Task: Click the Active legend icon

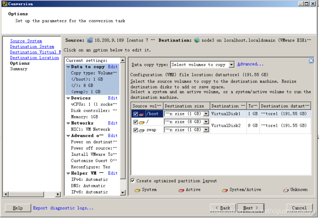Action: pyautogui.click(x=181, y=190)
